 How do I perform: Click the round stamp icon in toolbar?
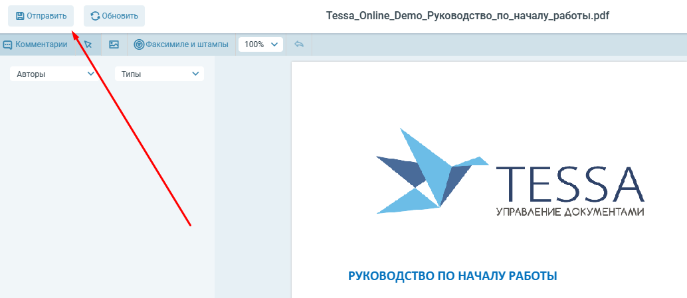pyautogui.click(x=139, y=44)
